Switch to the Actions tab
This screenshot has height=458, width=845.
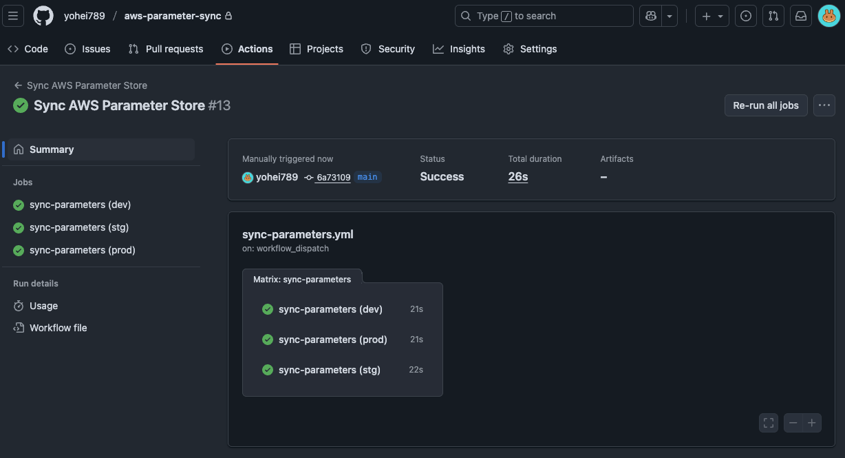(x=247, y=49)
